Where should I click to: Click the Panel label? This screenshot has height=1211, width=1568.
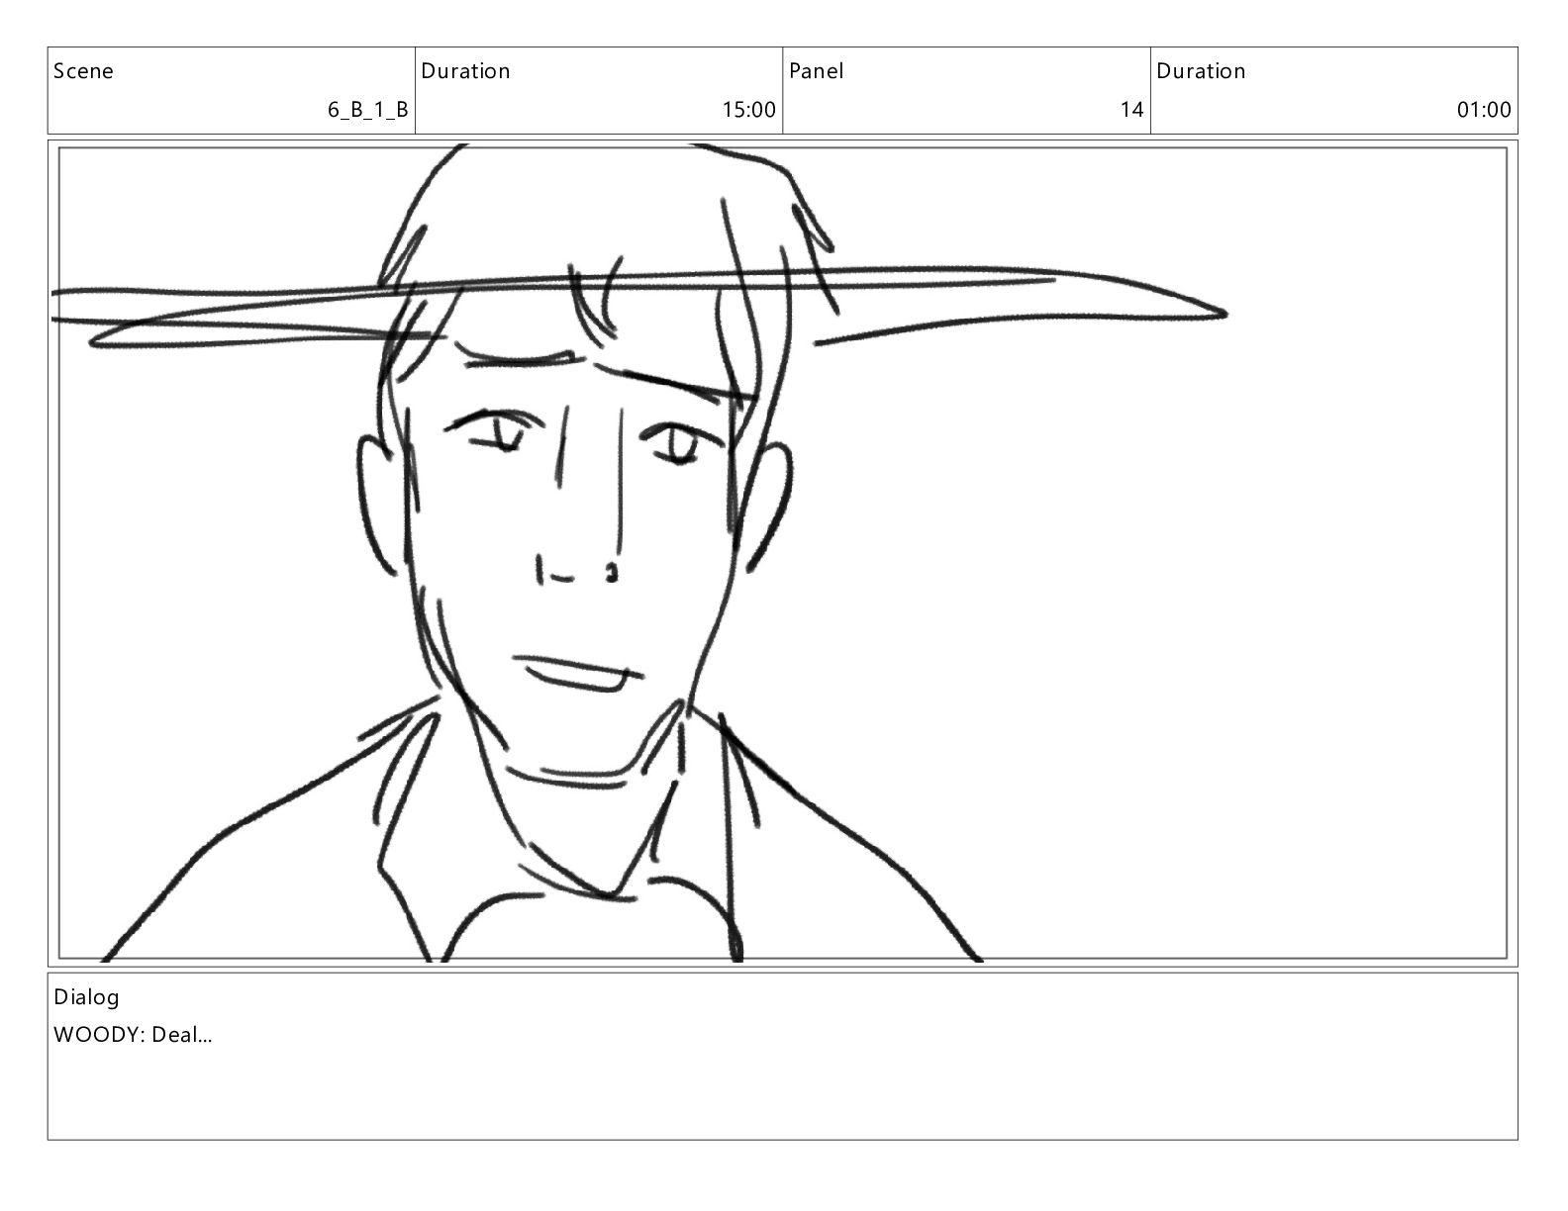click(816, 71)
